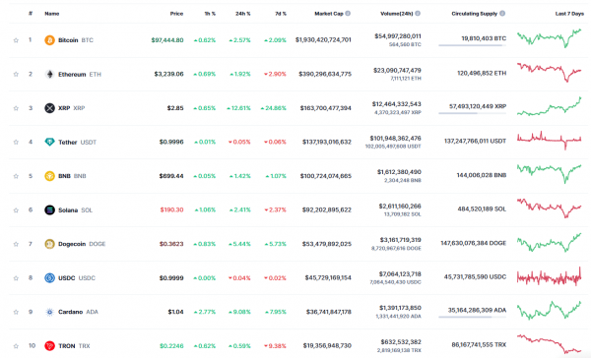Sort by the 1h % column
This screenshot has width=591, height=358.
point(210,14)
